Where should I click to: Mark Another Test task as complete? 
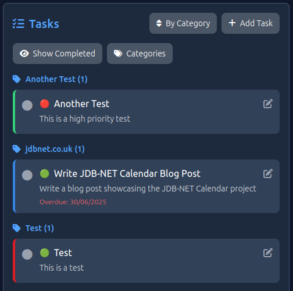[x=27, y=105]
